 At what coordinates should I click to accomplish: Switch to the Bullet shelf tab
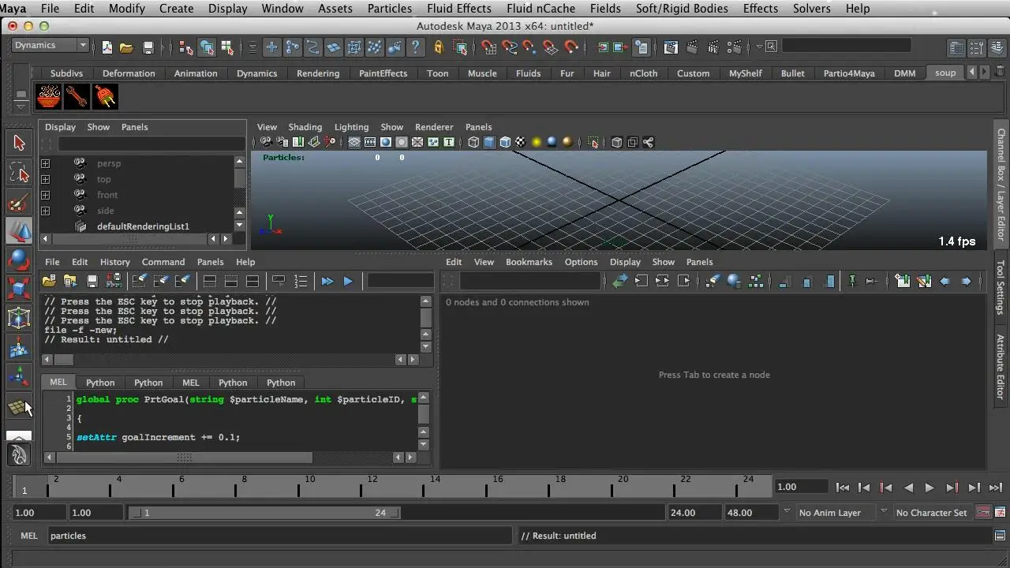(792, 73)
